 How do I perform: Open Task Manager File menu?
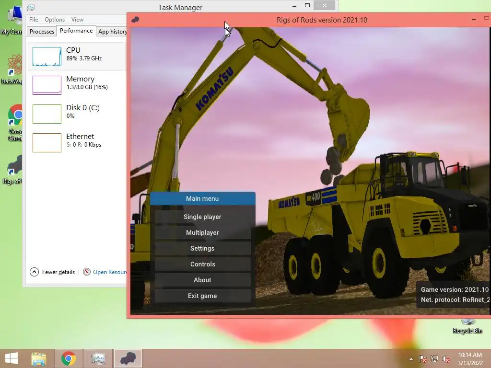34,19
